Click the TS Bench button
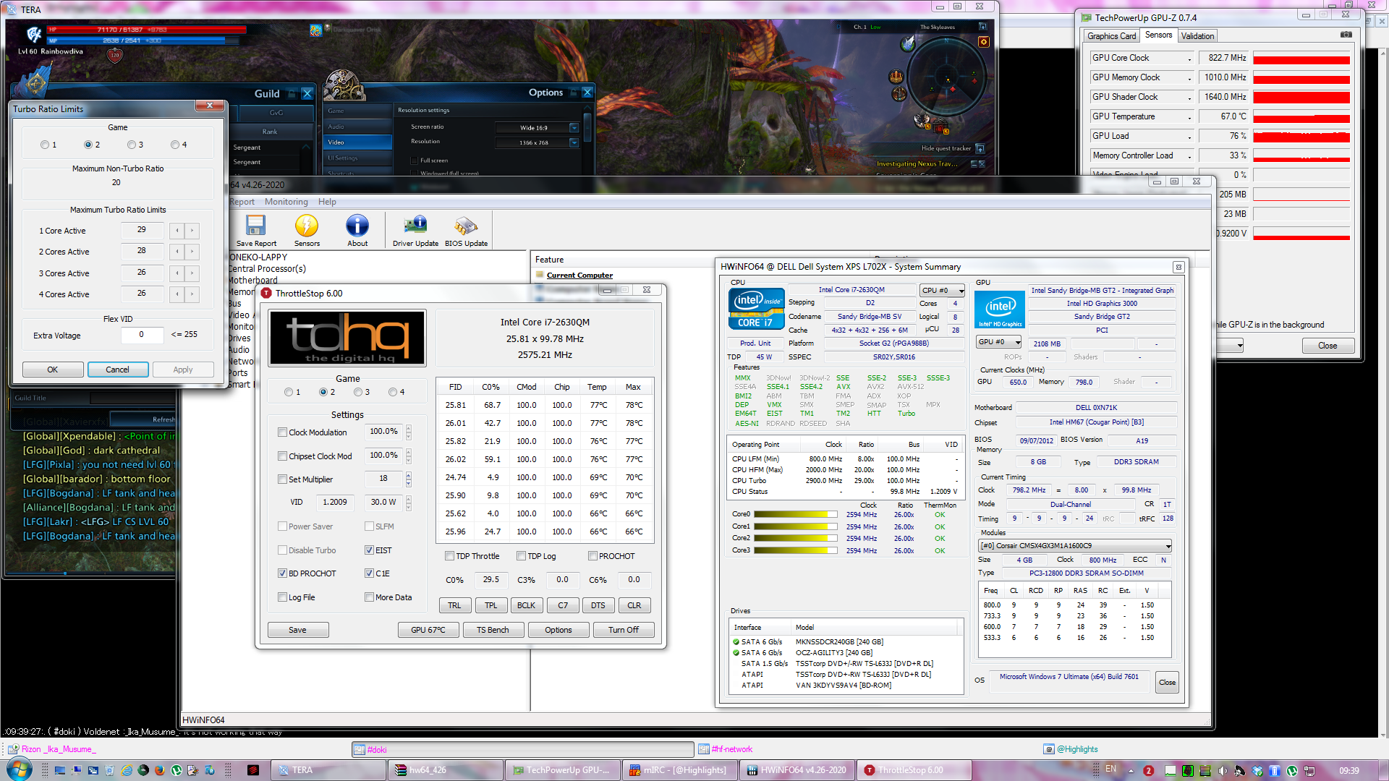1389x781 pixels. (x=493, y=630)
